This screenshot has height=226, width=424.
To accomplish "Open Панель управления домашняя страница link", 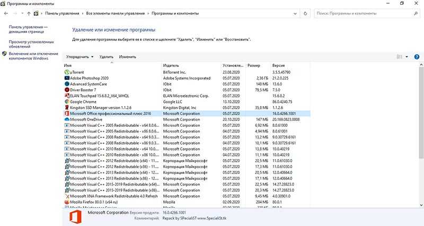I will pos(28,29).
